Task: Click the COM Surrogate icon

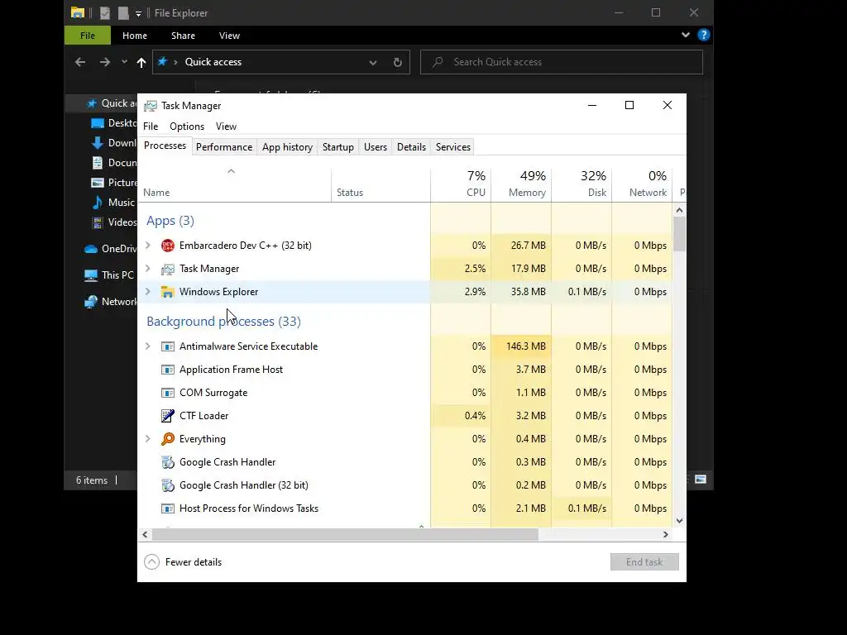Action: (167, 393)
